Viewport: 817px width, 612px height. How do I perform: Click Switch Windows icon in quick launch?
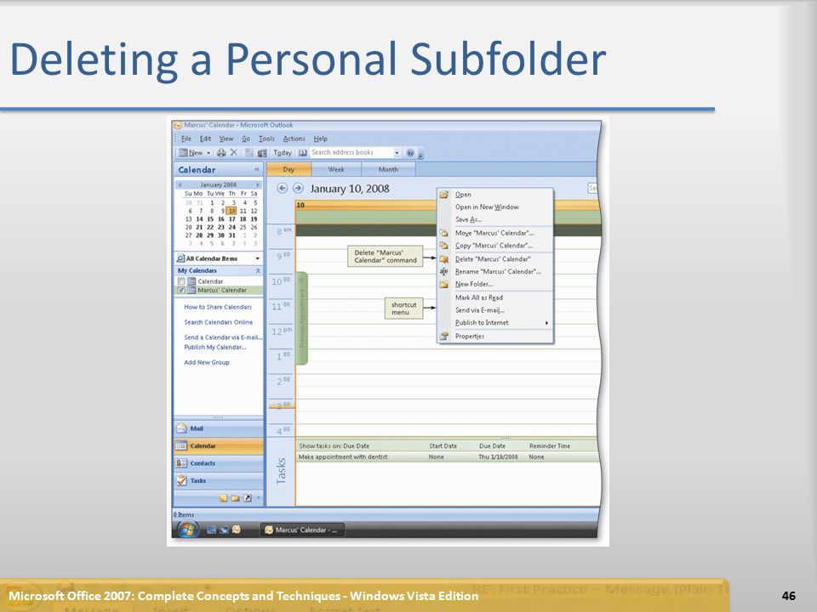click(x=224, y=530)
